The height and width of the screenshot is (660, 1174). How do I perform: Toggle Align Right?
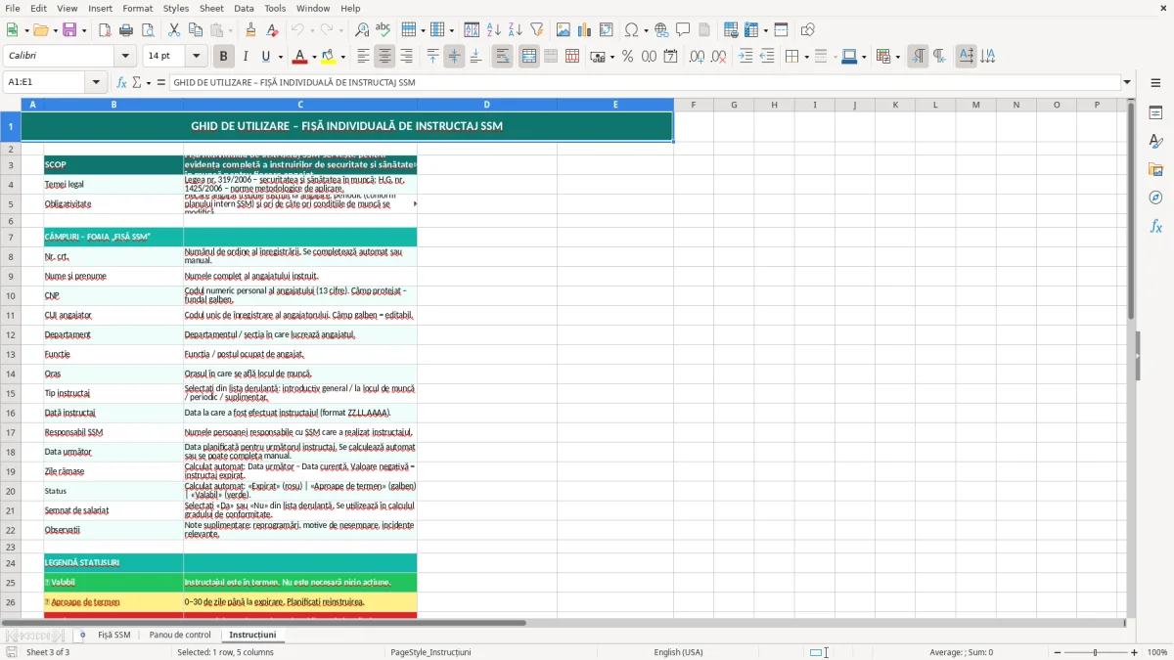click(406, 57)
